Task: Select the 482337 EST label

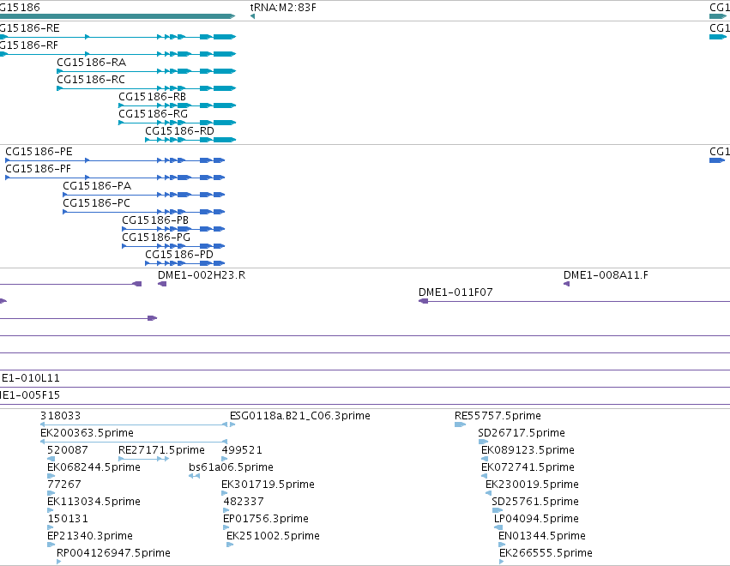Action: click(244, 502)
